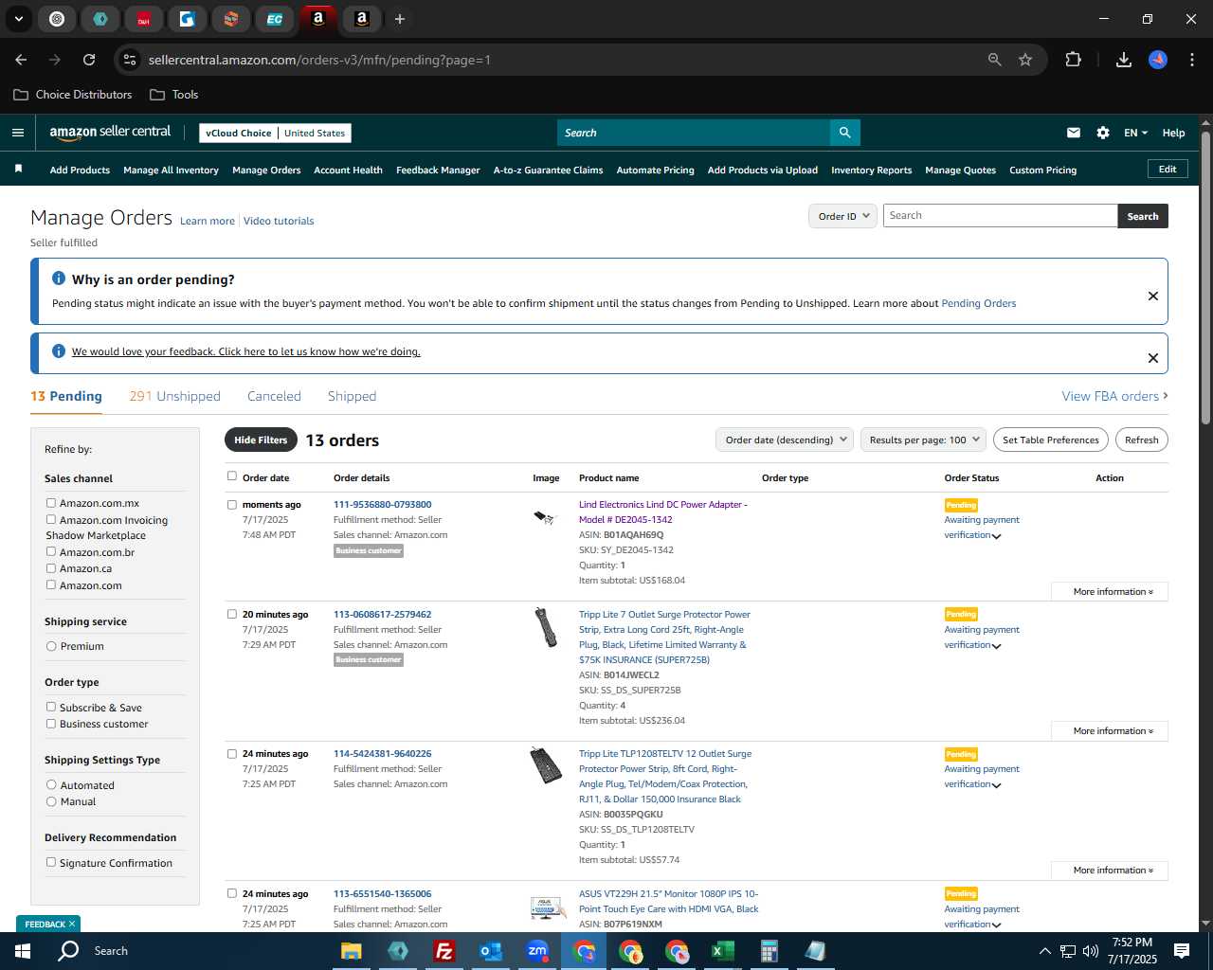Open the Order ID search type dropdown

[843, 216]
